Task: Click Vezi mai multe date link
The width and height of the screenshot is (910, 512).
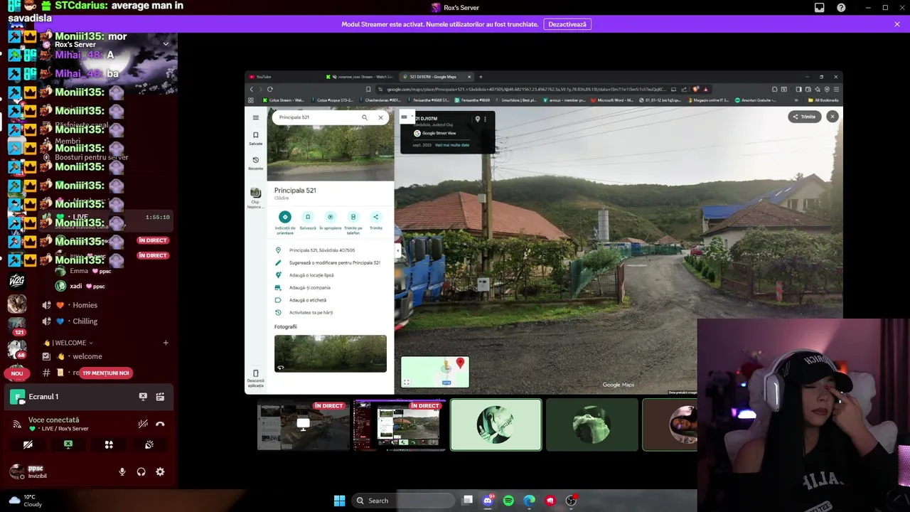Action: pyautogui.click(x=452, y=145)
